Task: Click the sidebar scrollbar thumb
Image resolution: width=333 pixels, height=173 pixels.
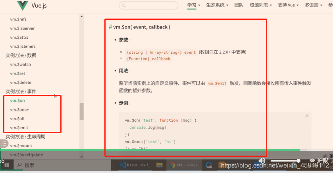Action: pos(81,111)
